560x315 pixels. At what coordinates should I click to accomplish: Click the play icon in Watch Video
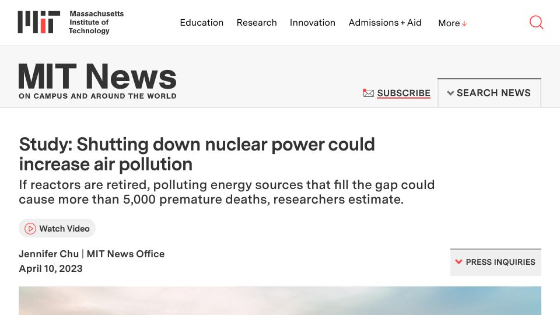(30, 229)
